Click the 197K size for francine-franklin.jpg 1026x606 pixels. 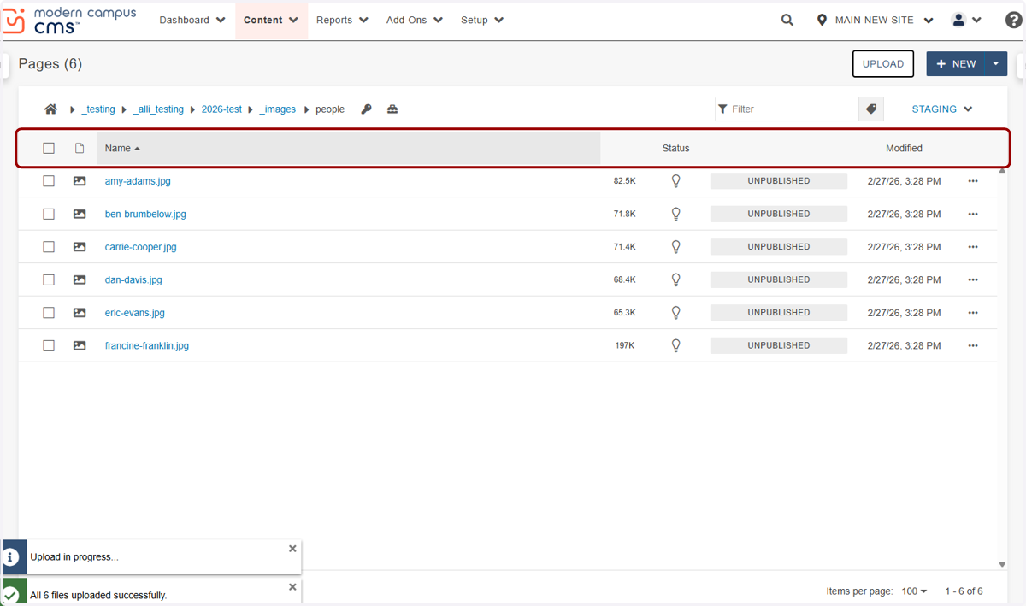(x=625, y=345)
